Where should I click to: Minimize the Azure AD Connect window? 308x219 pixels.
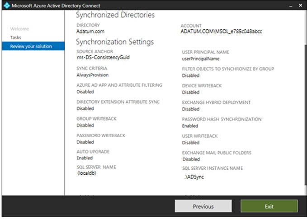(x=291, y=6)
